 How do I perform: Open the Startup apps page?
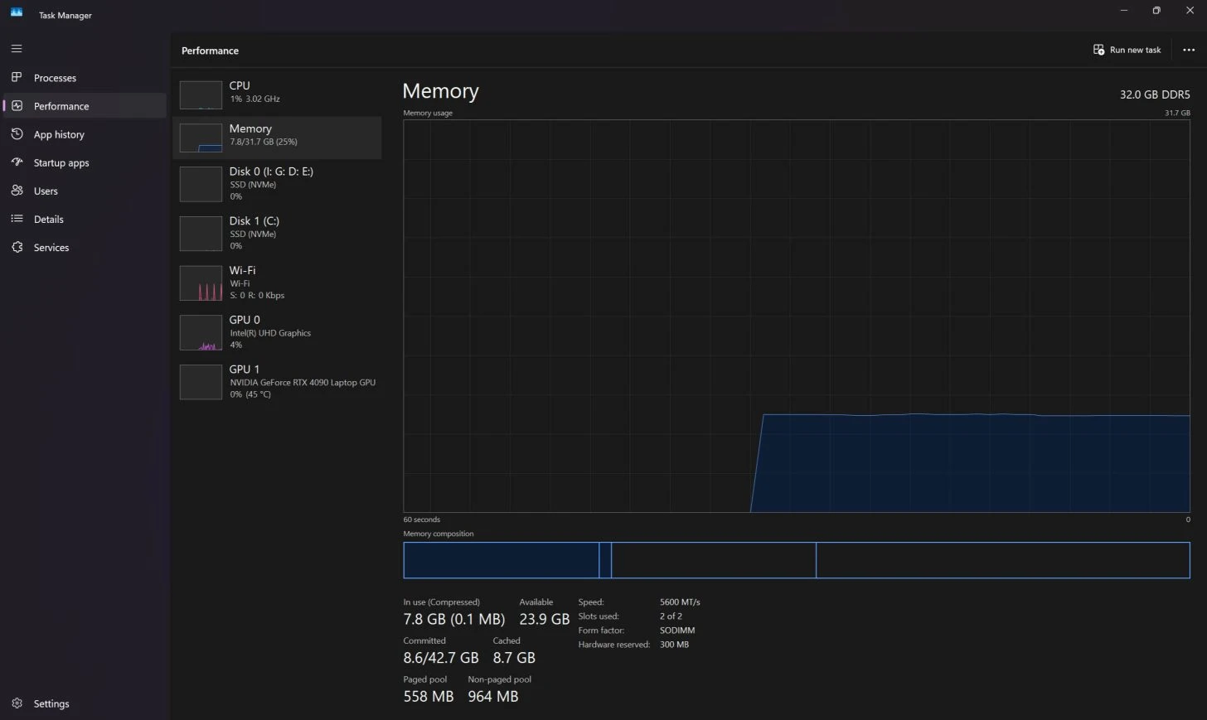tap(61, 163)
